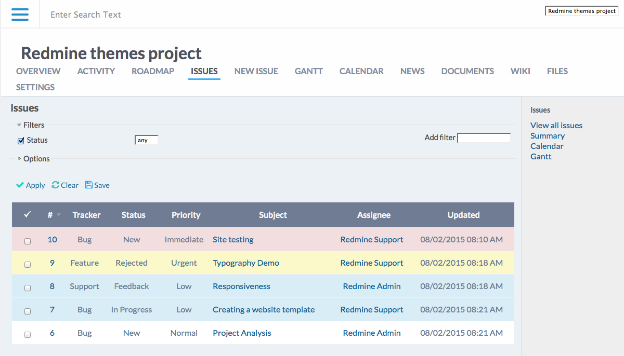Open the Add filter dropdown
The height and width of the screenshot is (356, 624).
point(484,138)
